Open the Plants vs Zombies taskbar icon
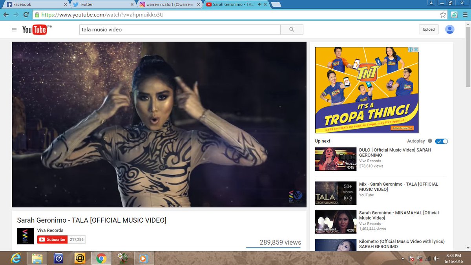The width and height of the screenshot is (471, 265). point(122,258)
